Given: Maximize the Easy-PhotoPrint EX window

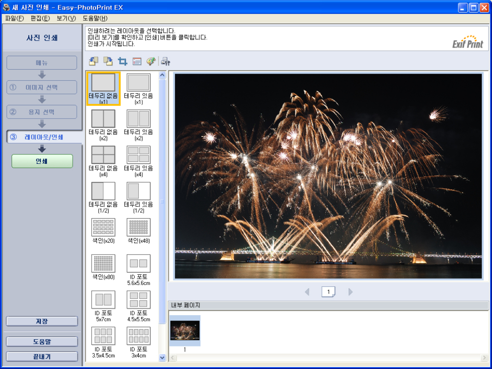Looking at the screenshot, I should point(473,8).
